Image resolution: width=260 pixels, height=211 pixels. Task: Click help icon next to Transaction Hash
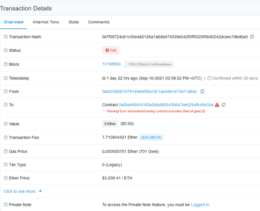click(6, 37)
